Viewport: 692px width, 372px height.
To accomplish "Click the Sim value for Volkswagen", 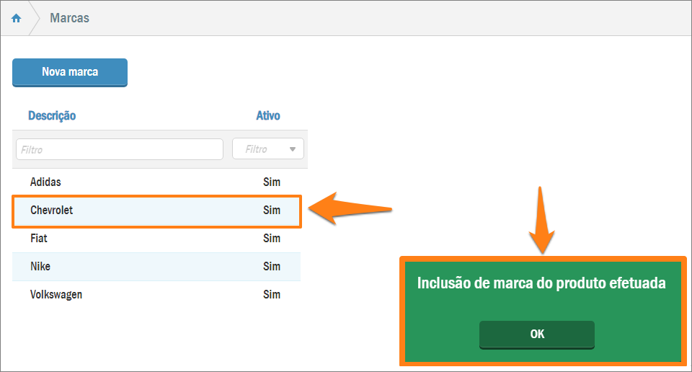I will pos(272,294).
